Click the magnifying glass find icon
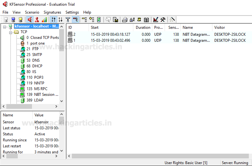The height and width of the screenshot is (166, 252). pos(108,20)
